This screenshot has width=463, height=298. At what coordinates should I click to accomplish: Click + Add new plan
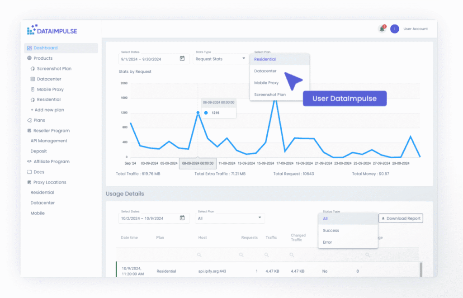point(47,110)
